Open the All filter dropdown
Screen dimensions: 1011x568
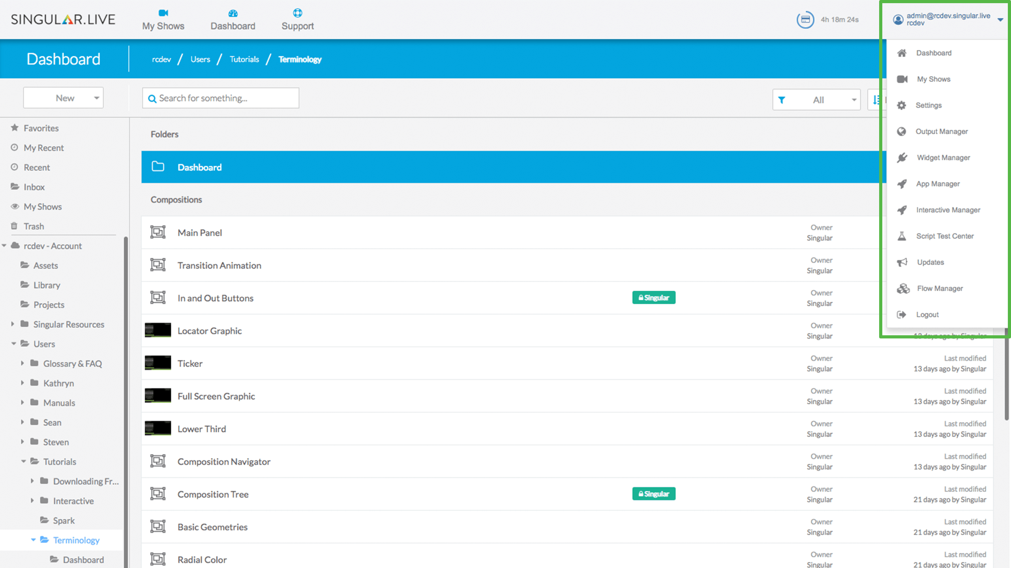click(816, 100)
